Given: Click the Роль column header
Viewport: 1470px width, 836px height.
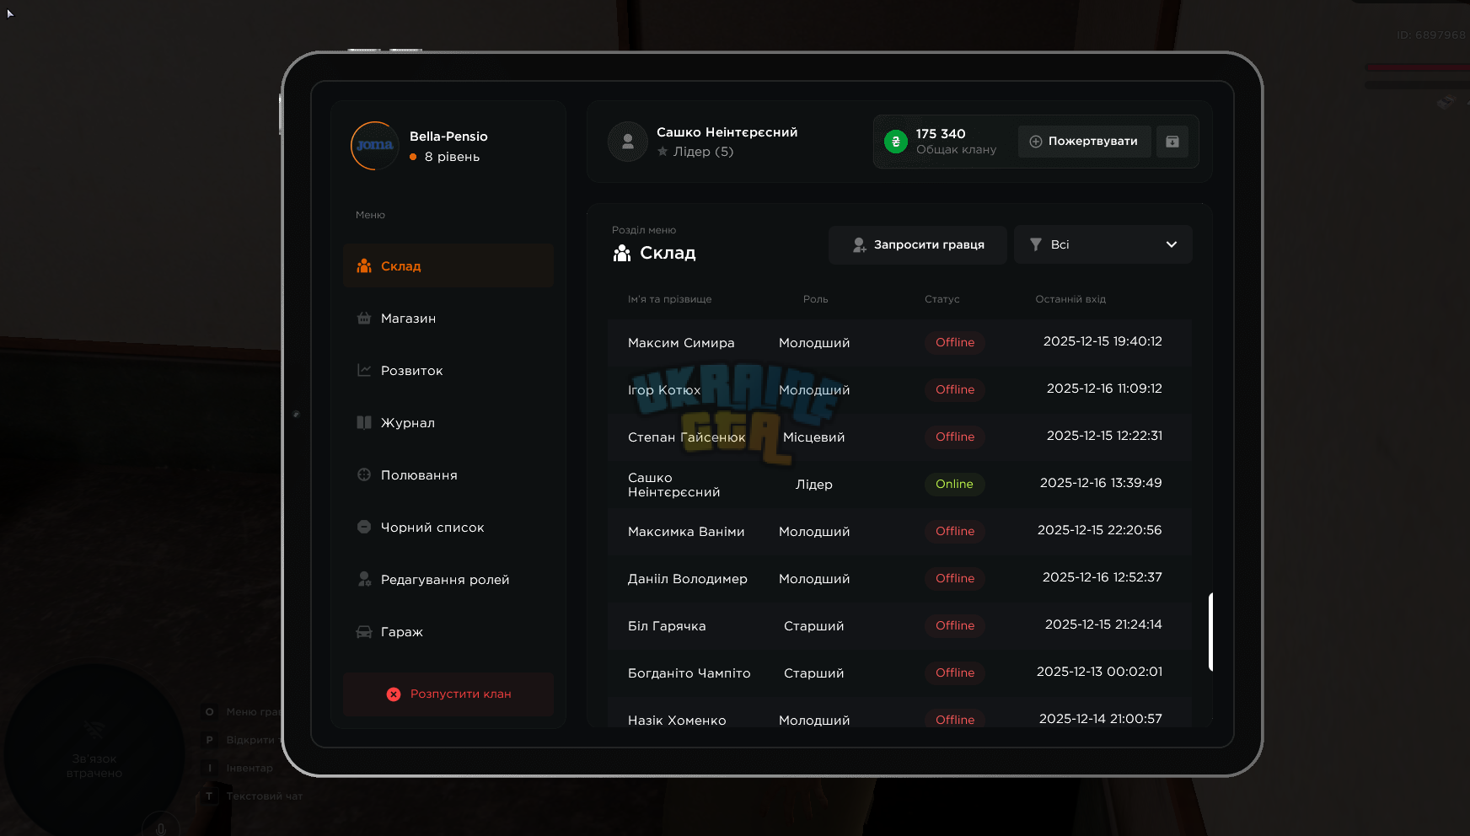Looking at the screenshot, I should coord(815,299).
